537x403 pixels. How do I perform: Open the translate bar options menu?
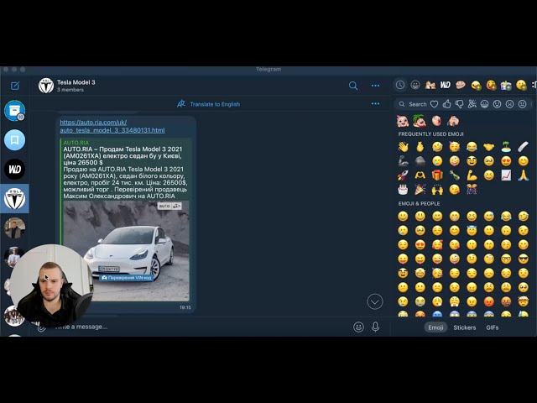(375, 104)
